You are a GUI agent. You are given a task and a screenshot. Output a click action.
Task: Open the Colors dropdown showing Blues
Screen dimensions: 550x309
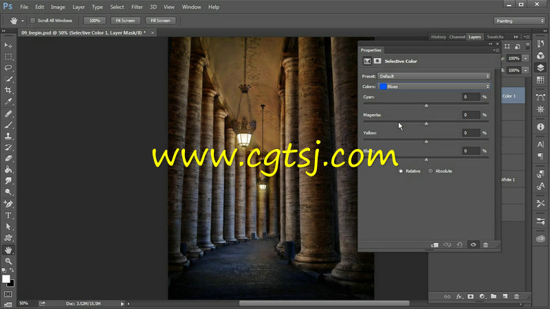434,87
